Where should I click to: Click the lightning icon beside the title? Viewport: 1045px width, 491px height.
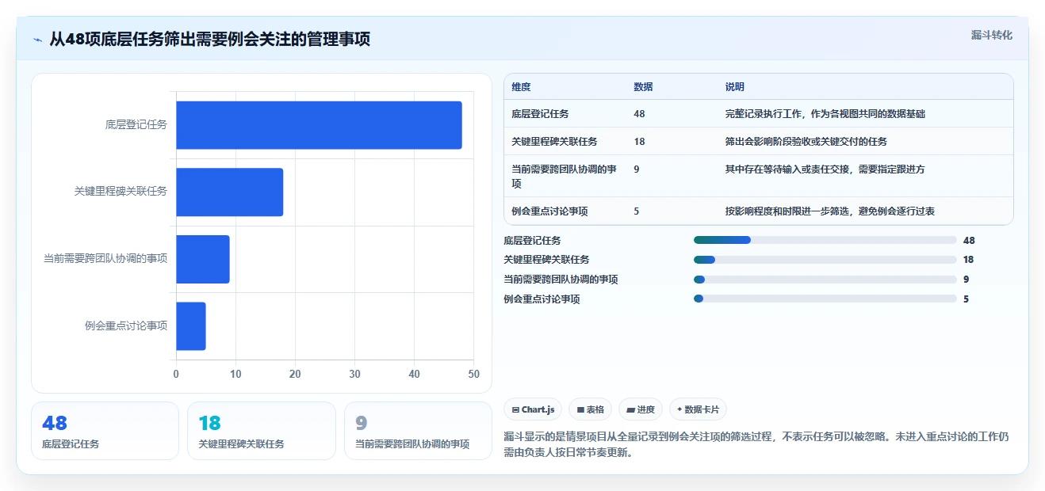pyautogui.click(x=38, y=39)
